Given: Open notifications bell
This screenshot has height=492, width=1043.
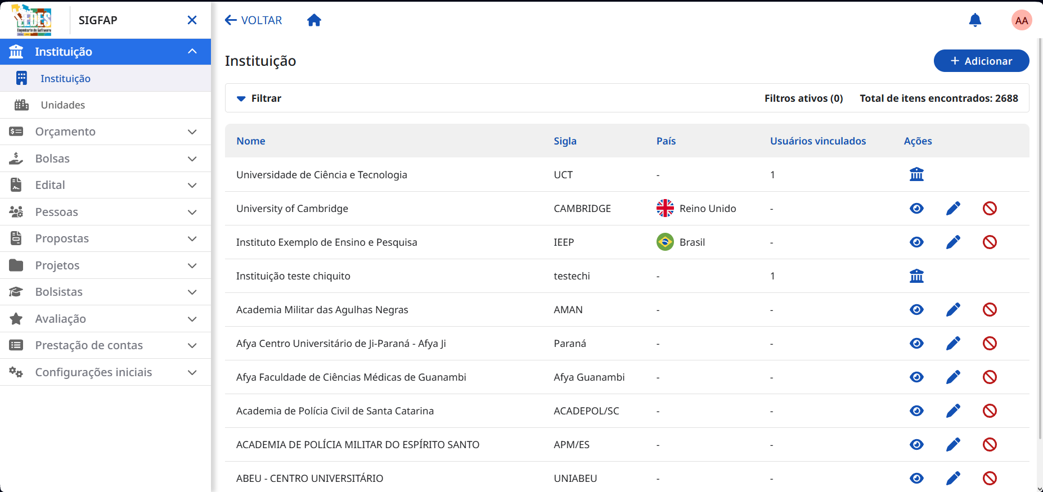Looking at the screenshot, I should tap(975, 20).
